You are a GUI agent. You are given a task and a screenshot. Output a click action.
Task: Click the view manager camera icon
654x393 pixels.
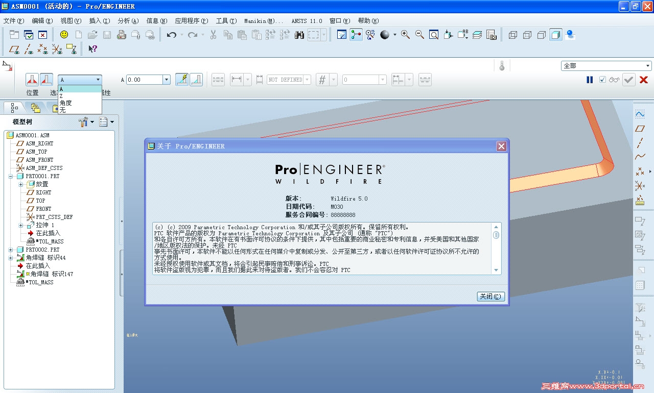pyautogui.click(x=491, y=35)
